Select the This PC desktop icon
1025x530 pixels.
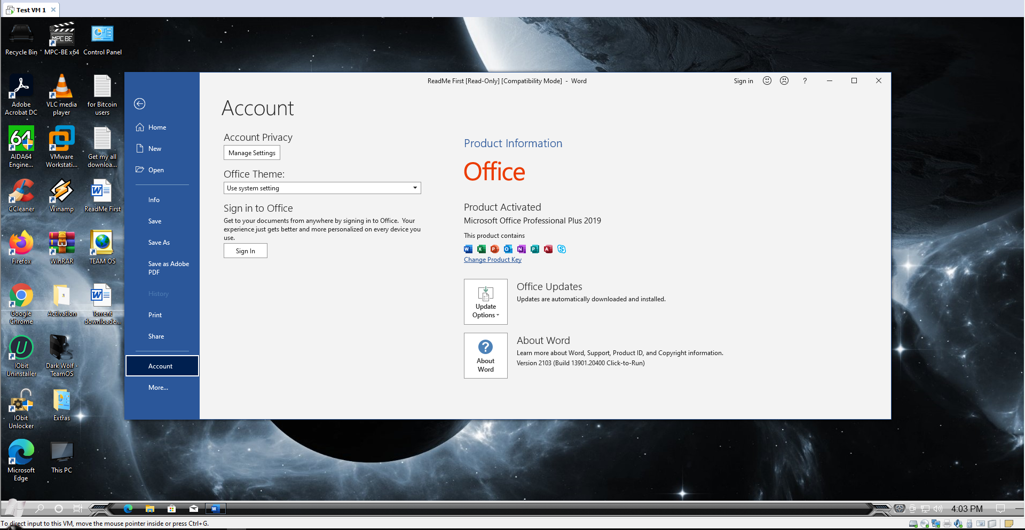tap(61, 457)
